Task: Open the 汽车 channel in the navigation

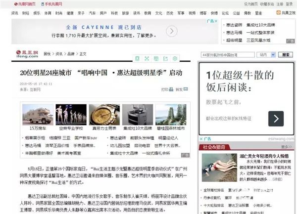Action: [92, 13]
